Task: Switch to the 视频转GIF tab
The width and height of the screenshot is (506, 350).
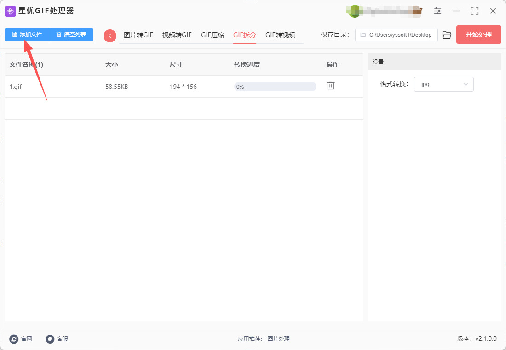Action: tap(177, 35)
